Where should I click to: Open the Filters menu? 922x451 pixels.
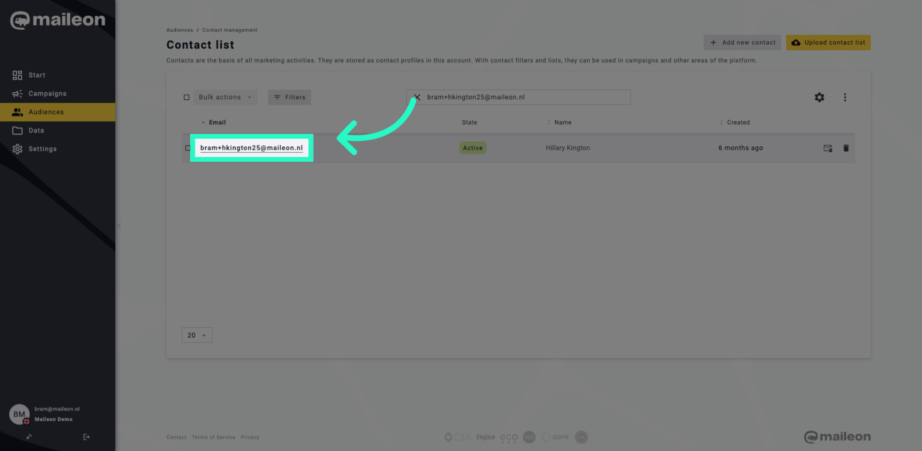coord(289,97)
